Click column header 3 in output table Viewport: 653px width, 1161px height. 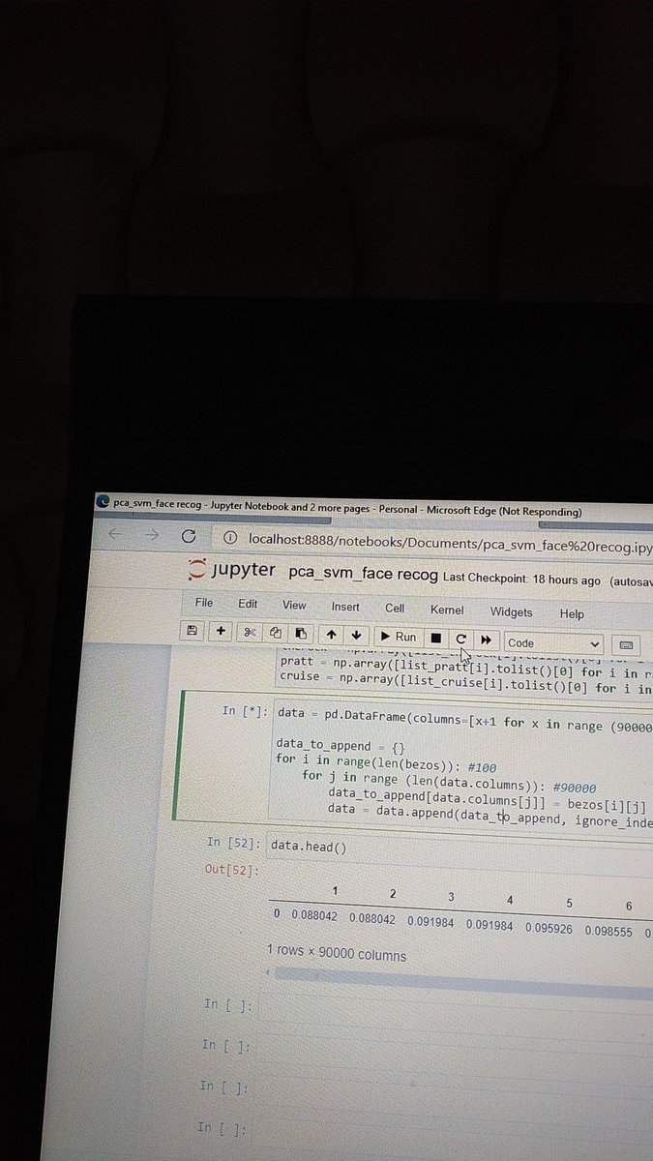point(451,897)
